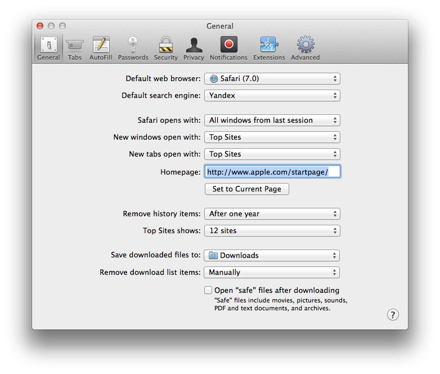Expand New tabs open with menu
Image resolution: width=440 pixels, height=374 pixels.
coord(272,154)
